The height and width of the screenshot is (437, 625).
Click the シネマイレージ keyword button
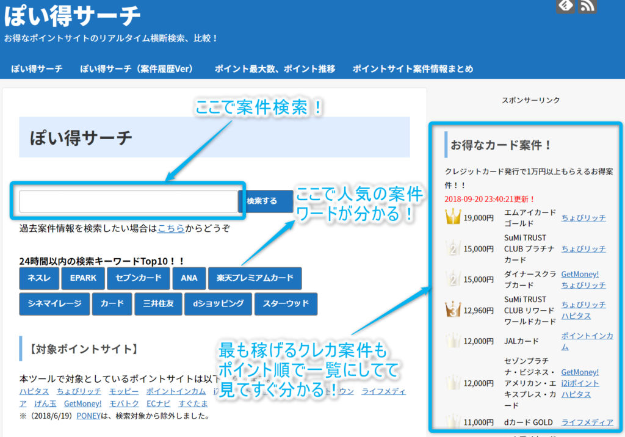54,303
